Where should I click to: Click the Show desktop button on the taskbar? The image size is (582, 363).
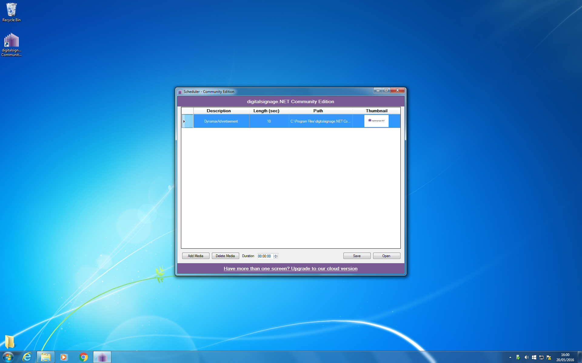click(580, 357)
